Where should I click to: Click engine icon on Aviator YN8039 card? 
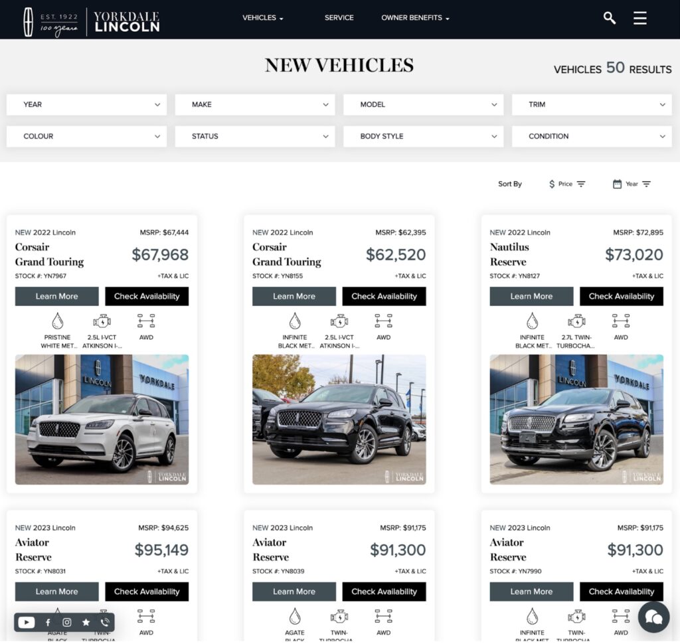(x=339, y=617)
